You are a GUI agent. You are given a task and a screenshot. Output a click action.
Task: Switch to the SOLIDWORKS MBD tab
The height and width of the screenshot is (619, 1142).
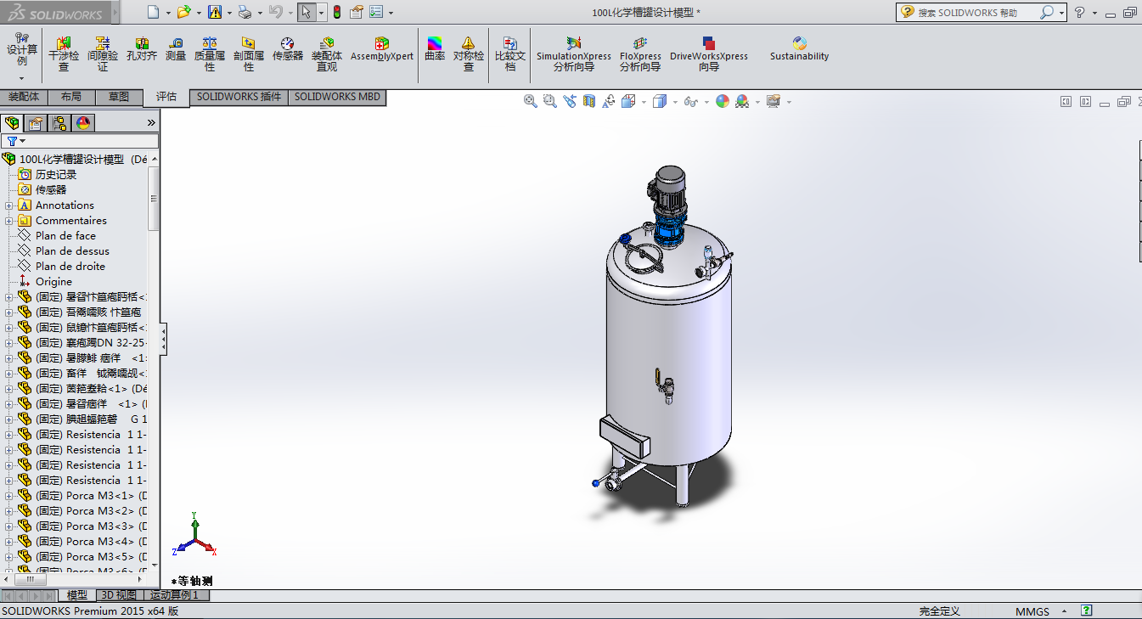click(337, 97)
